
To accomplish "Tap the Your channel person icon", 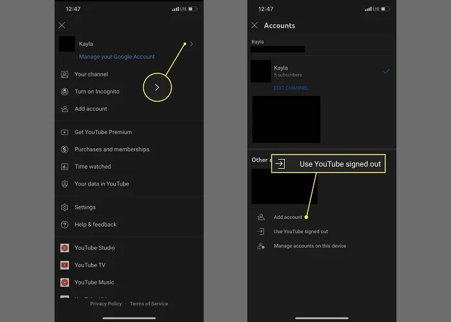I will pyautogui.click(x=64, y=75).
